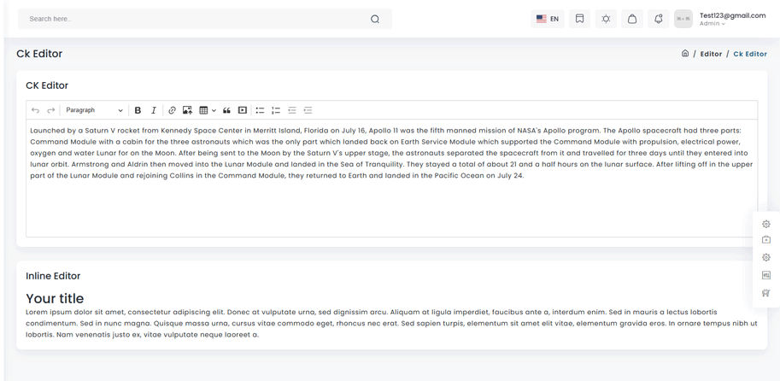Click the shopping cart icon in side panel
The image size is (780, 381).
pyautogui.click(x=766, y=293)
